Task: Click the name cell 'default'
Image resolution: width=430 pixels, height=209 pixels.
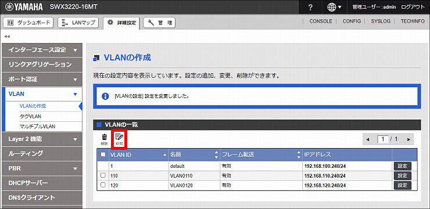Action: click(x=178, y=166)
